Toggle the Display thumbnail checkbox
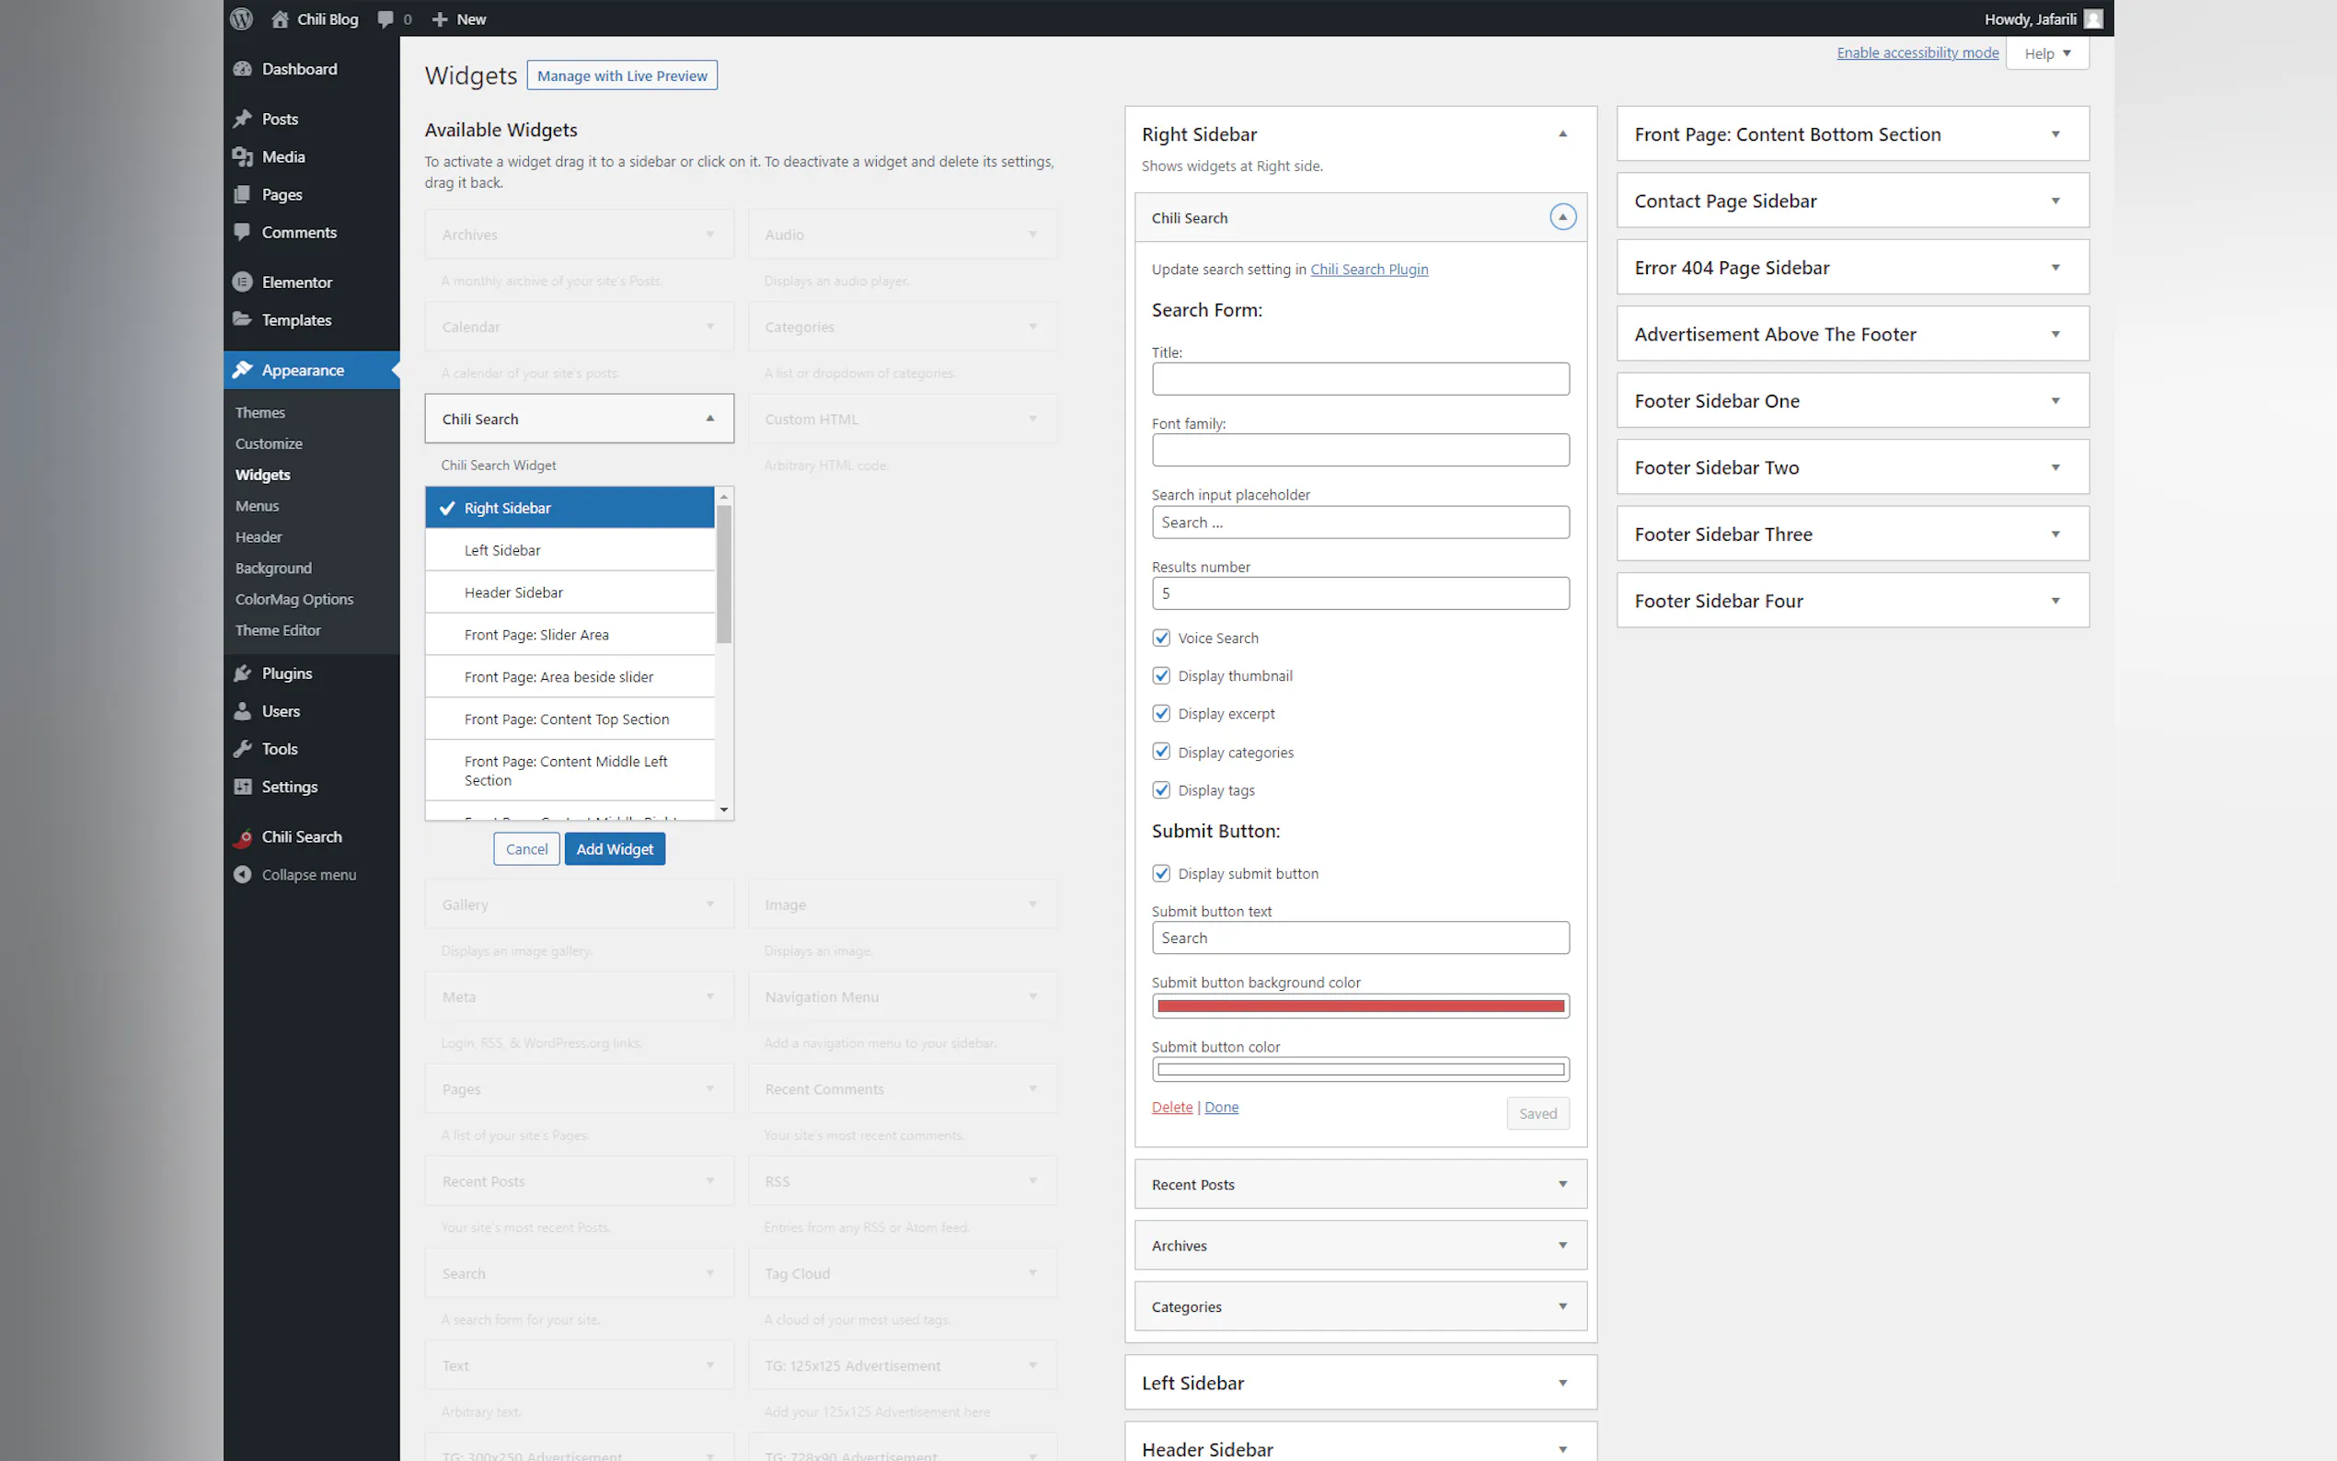The width and height of the screenshot is (2337, 1461). 1161,675
